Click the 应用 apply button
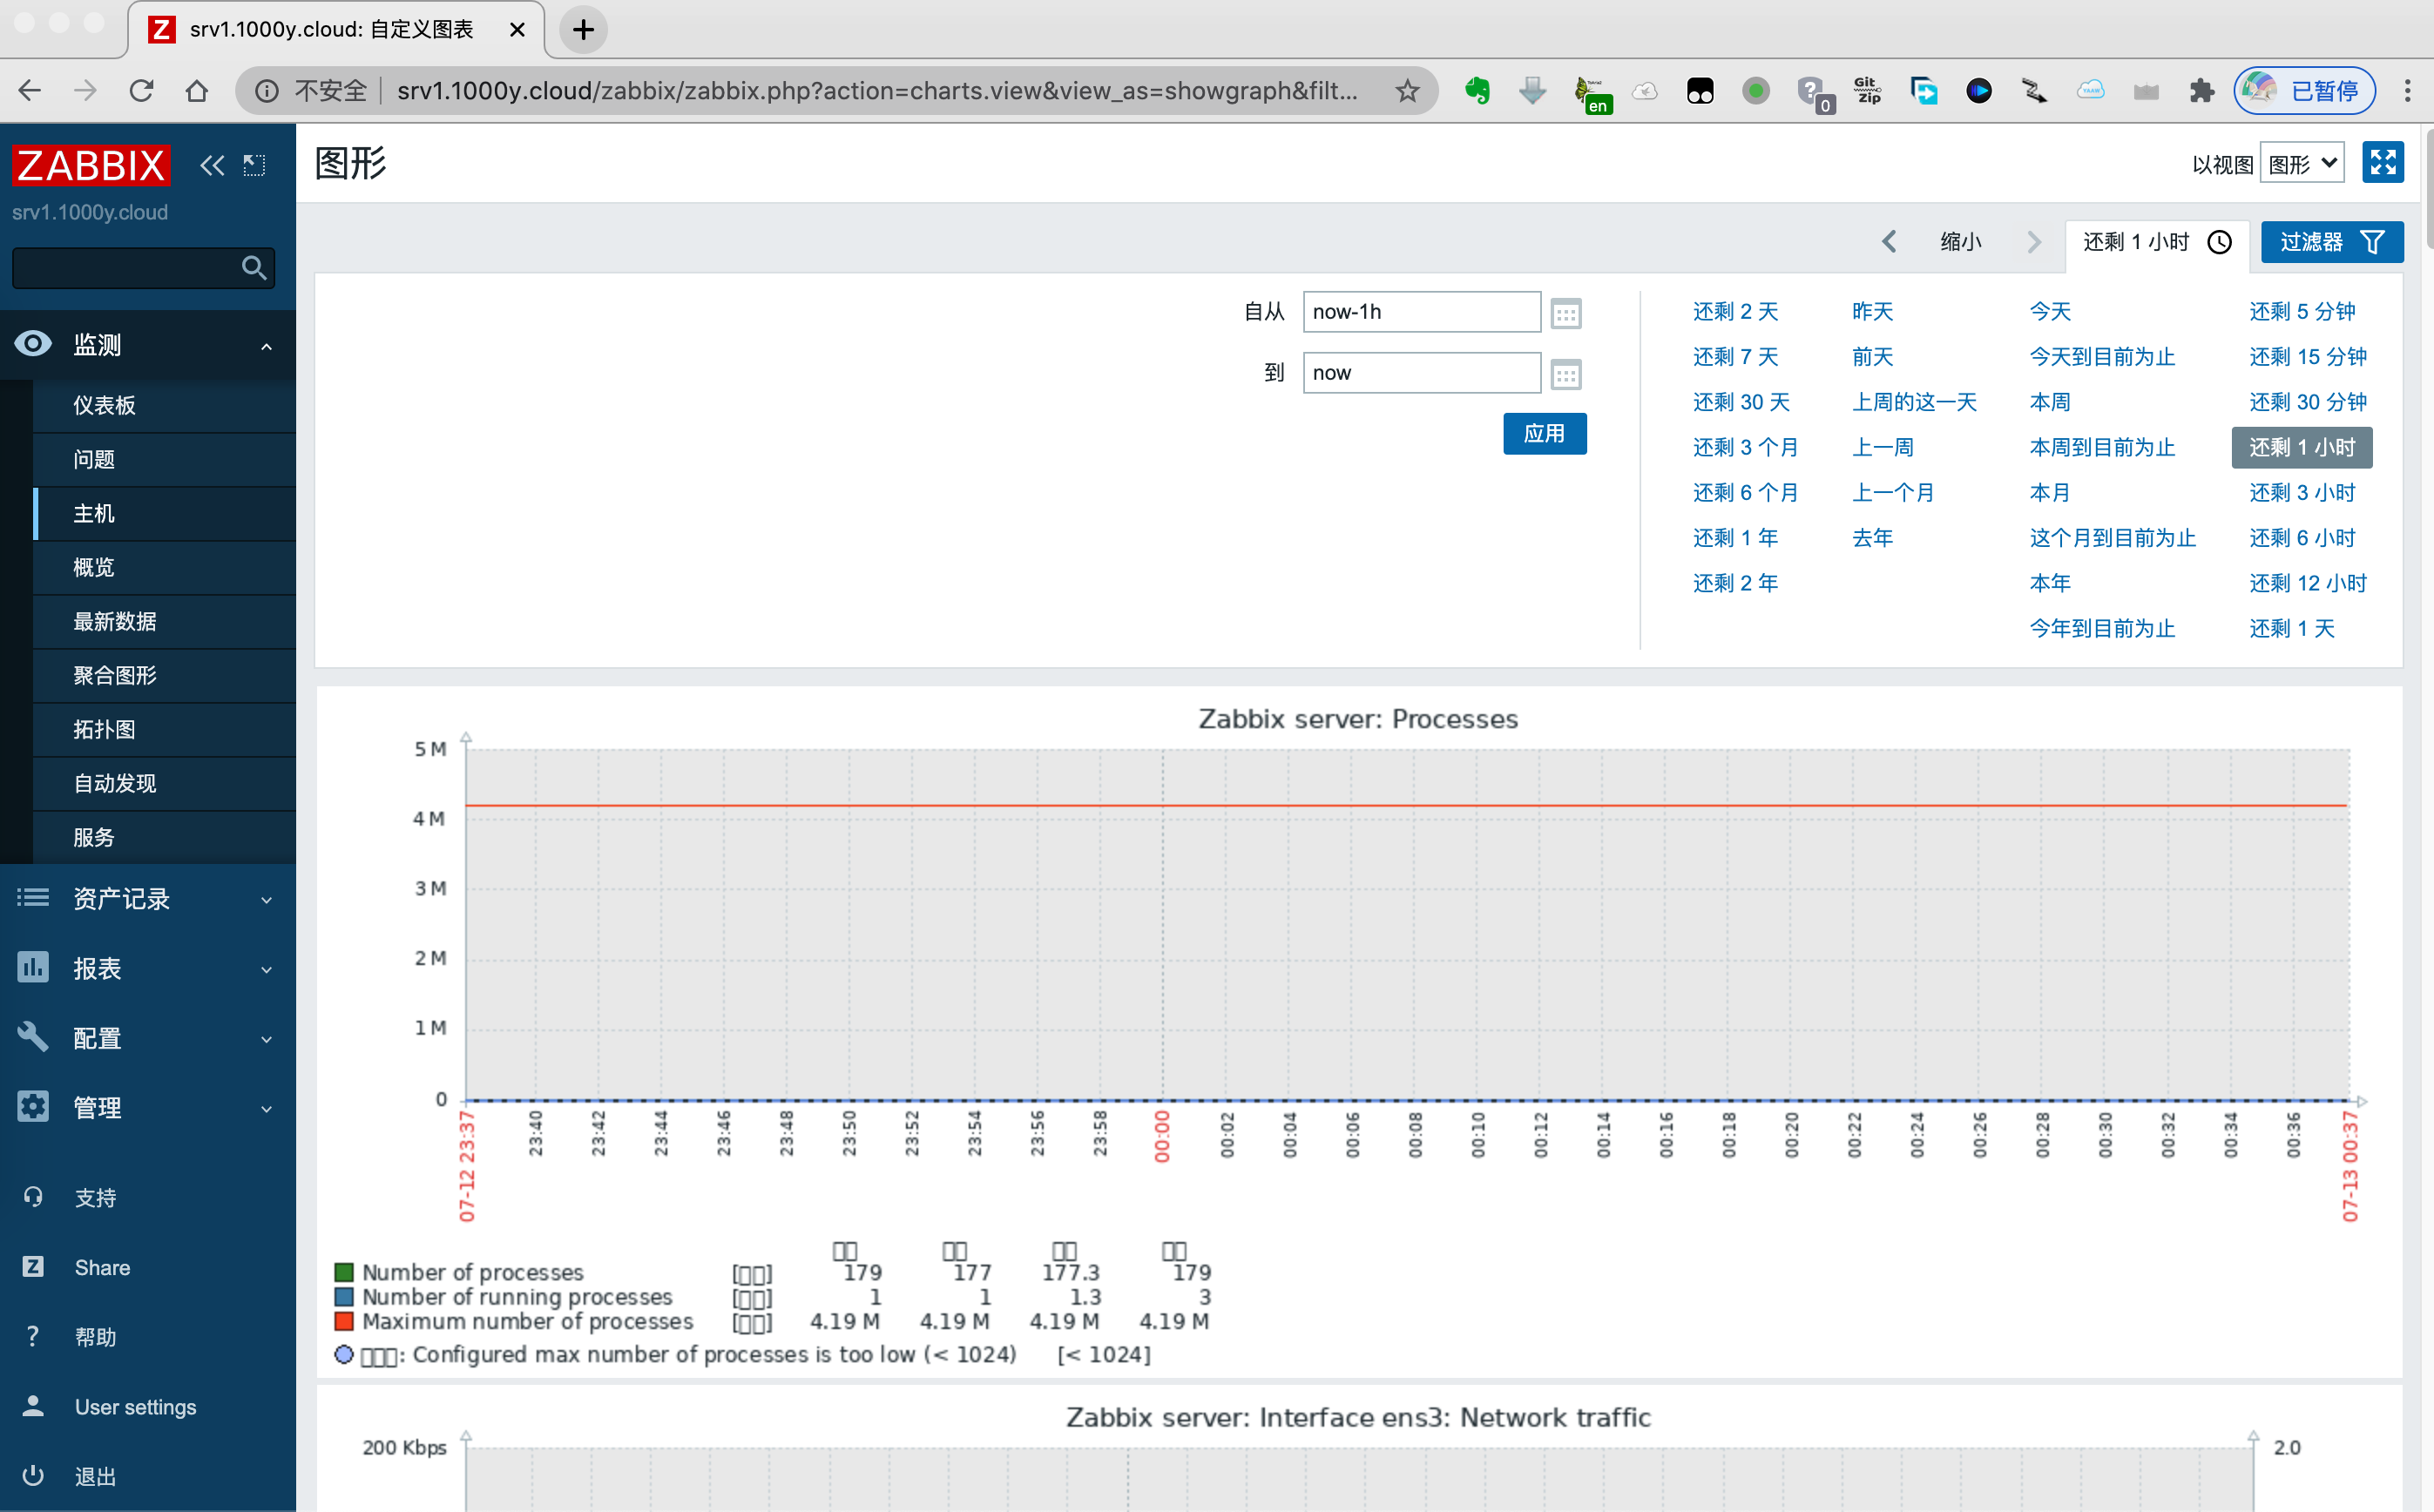The width and height of the screenshot is (2434, 1512). pos(1544,433)
